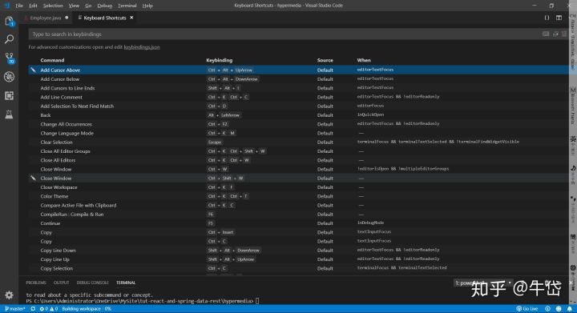This screenshot has height=313, width=577.
Task: Open the Debug menu
Action: (x=104, y=6)
